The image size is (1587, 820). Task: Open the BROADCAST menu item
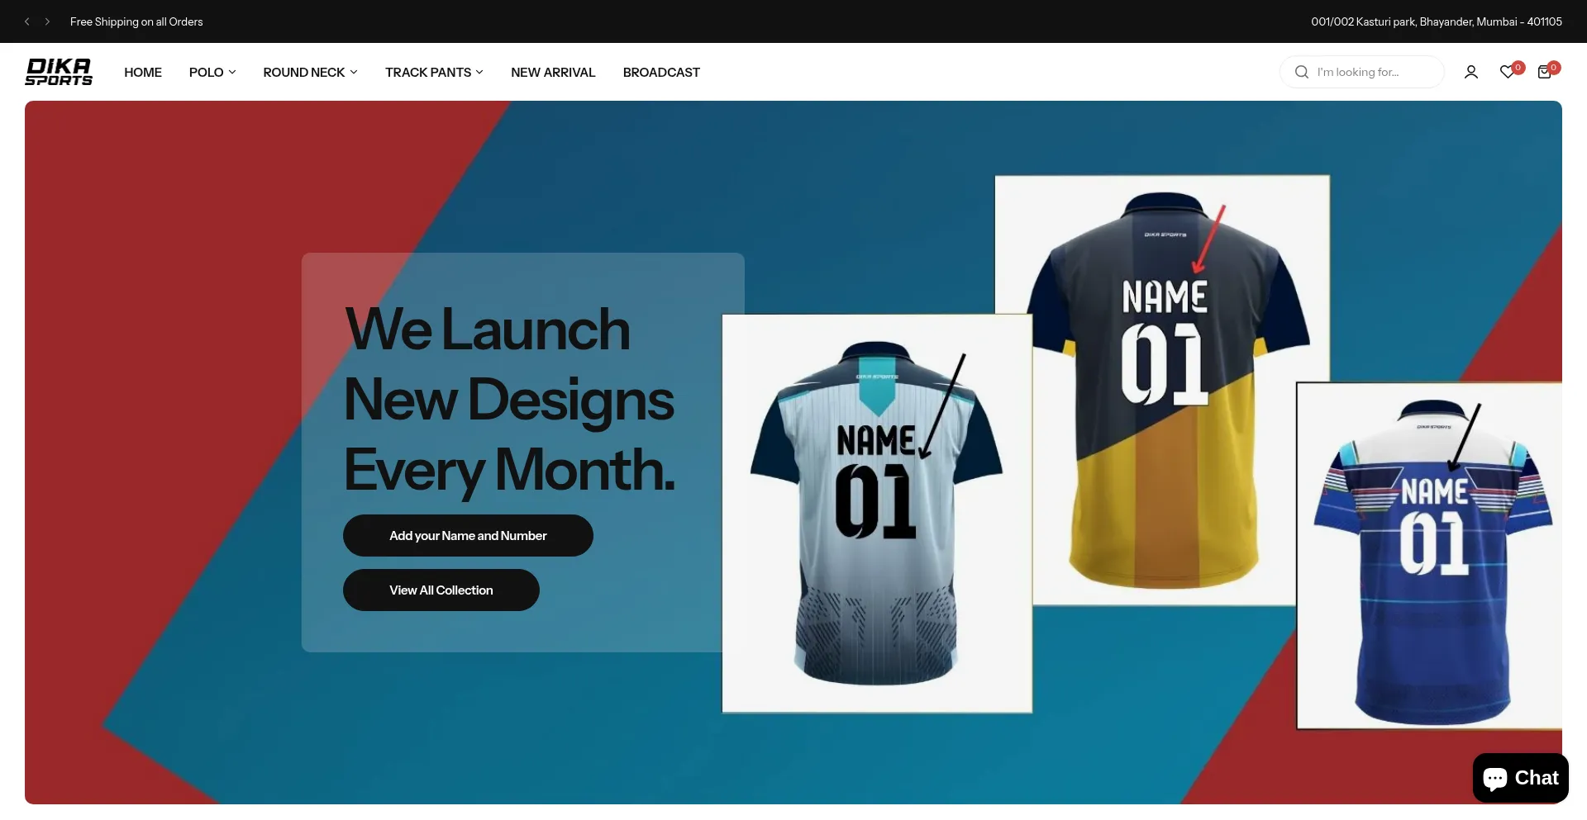coord(661,73)
